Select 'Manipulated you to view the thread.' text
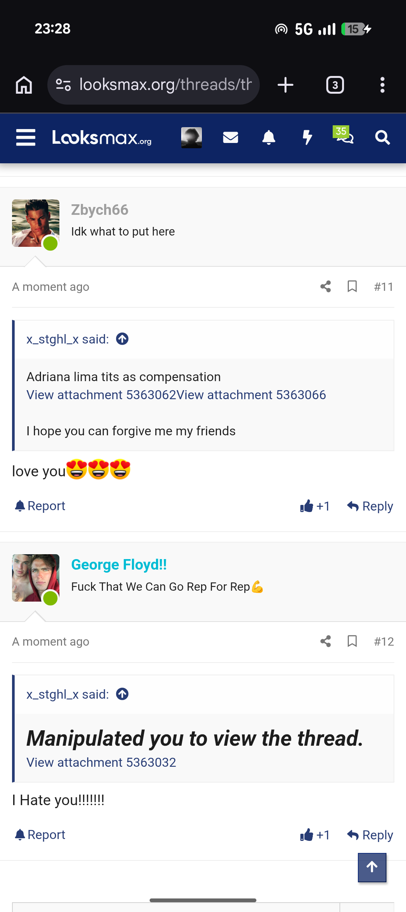 tap(195, 738)
